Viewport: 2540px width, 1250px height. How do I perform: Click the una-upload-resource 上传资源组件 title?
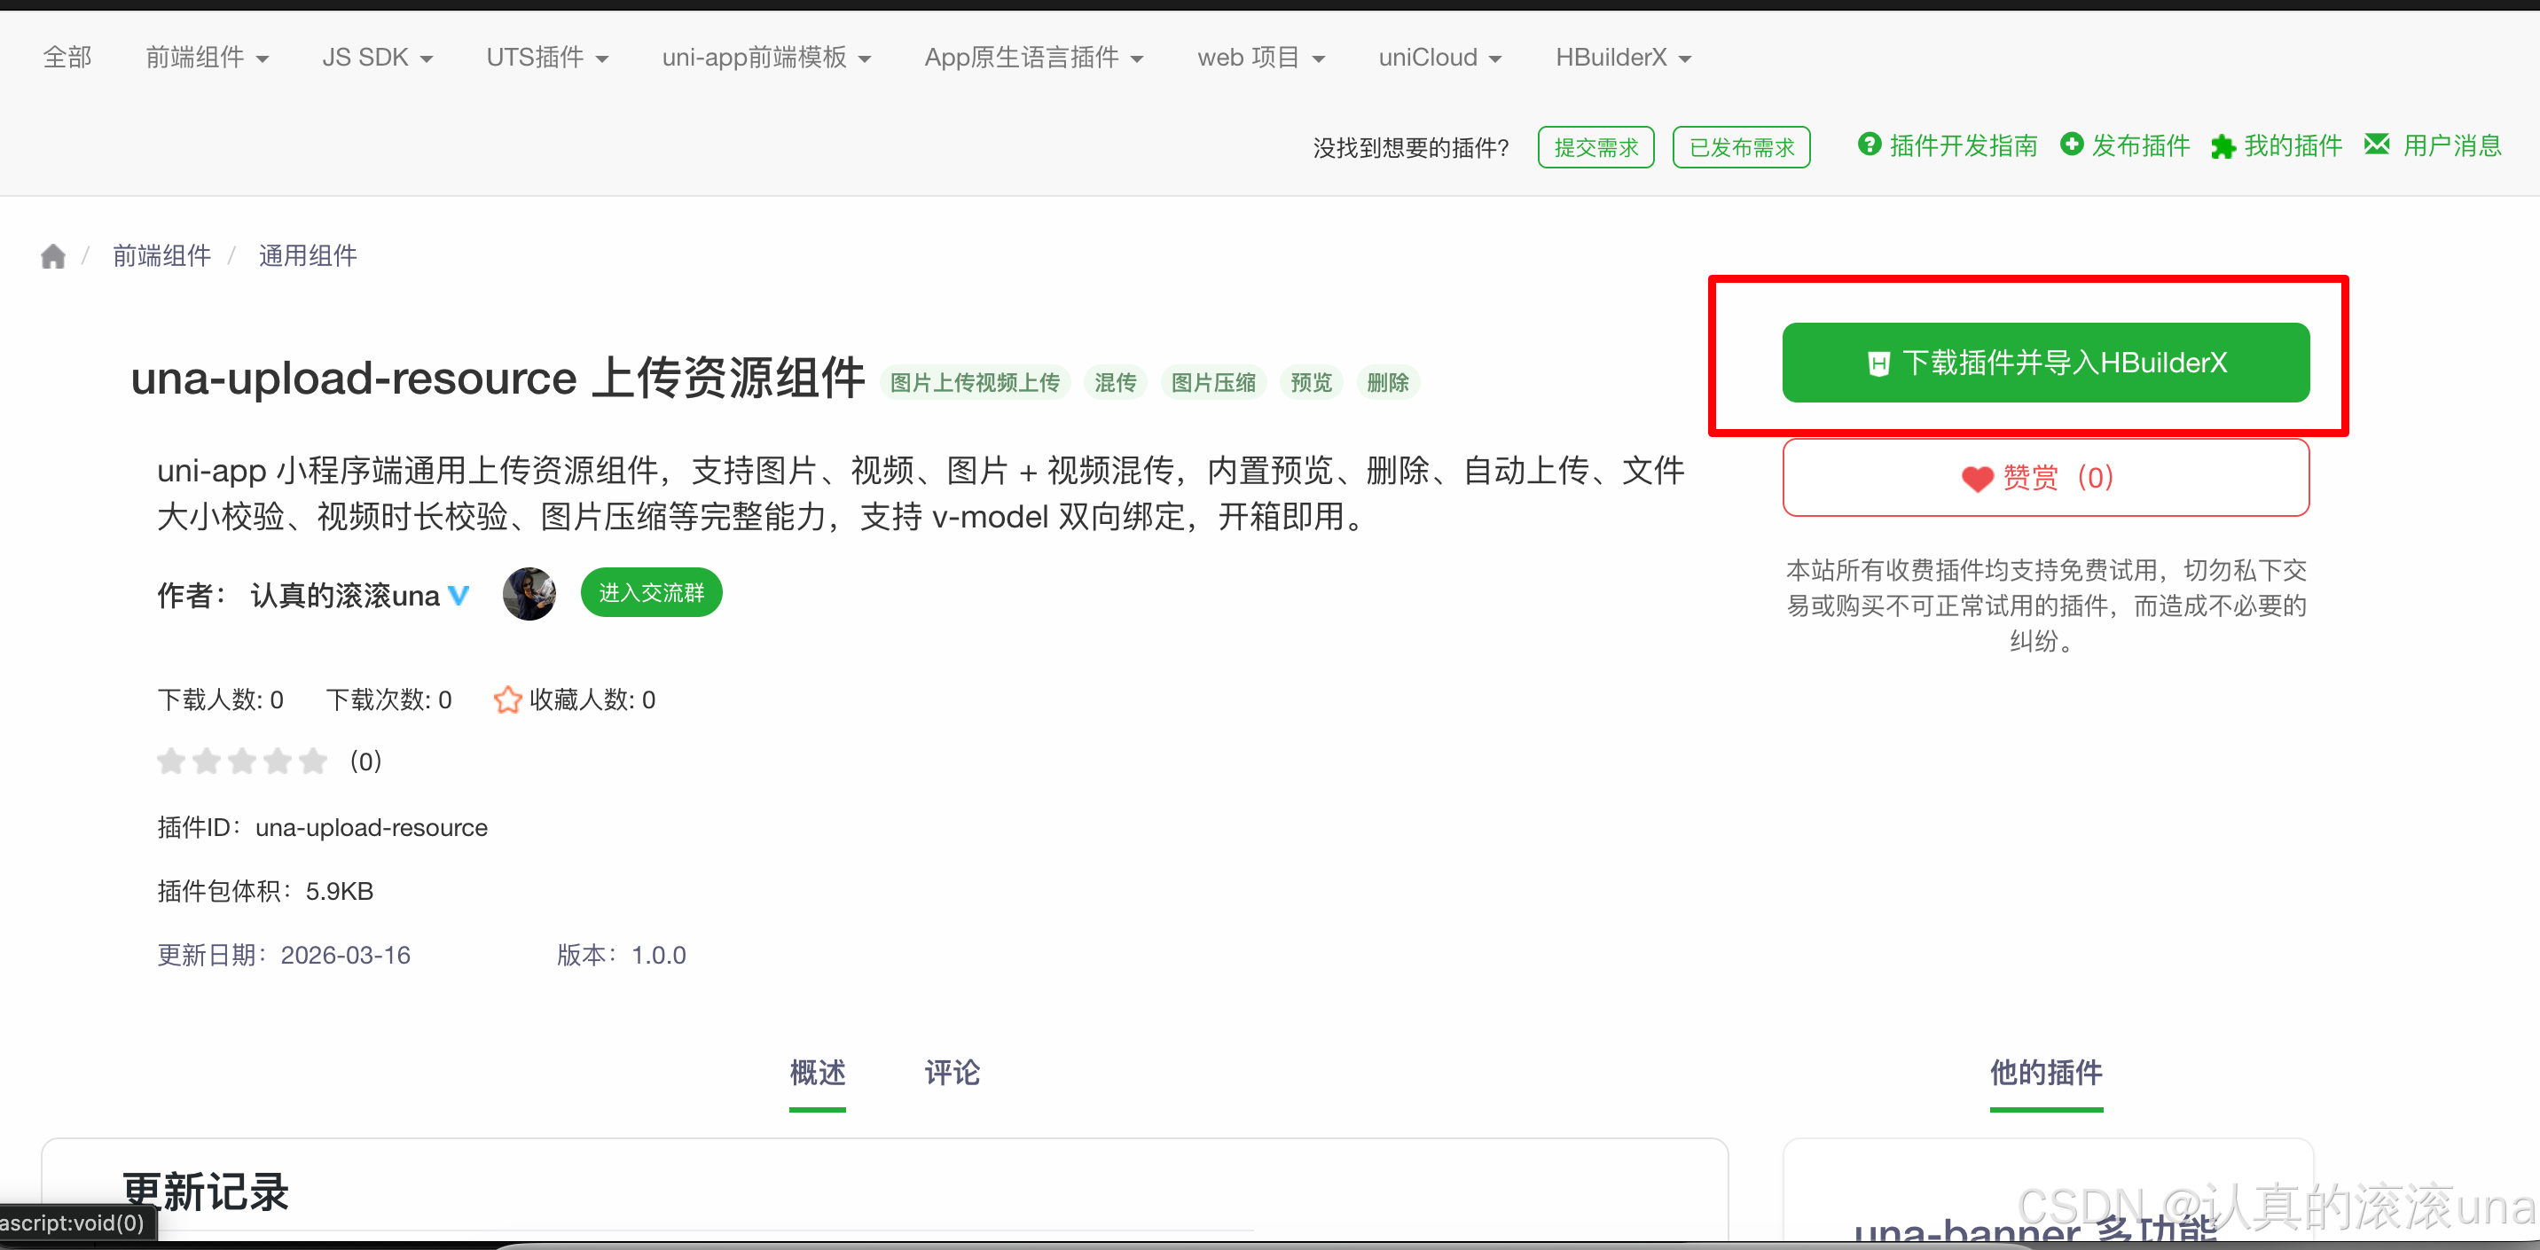(x=498, y=378)
